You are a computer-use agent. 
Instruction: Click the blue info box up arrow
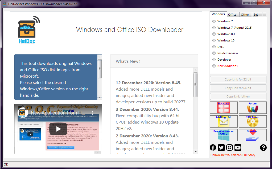[x=100, y=57]
